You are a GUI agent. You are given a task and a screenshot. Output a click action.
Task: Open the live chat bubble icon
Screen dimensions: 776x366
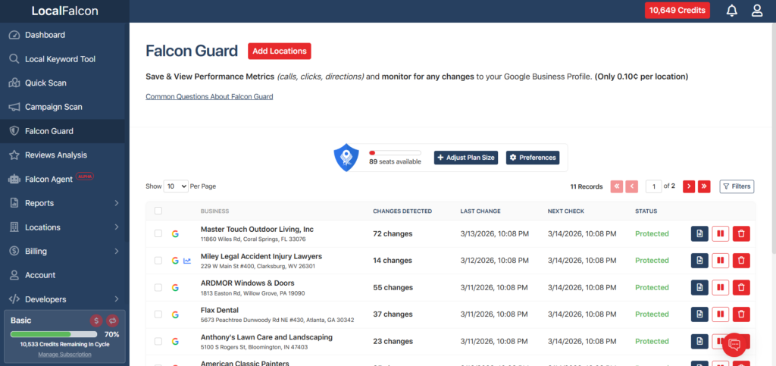coord(734,345)
